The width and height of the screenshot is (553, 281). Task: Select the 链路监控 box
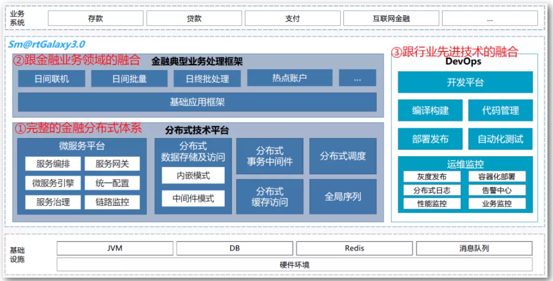coord(112,202)
